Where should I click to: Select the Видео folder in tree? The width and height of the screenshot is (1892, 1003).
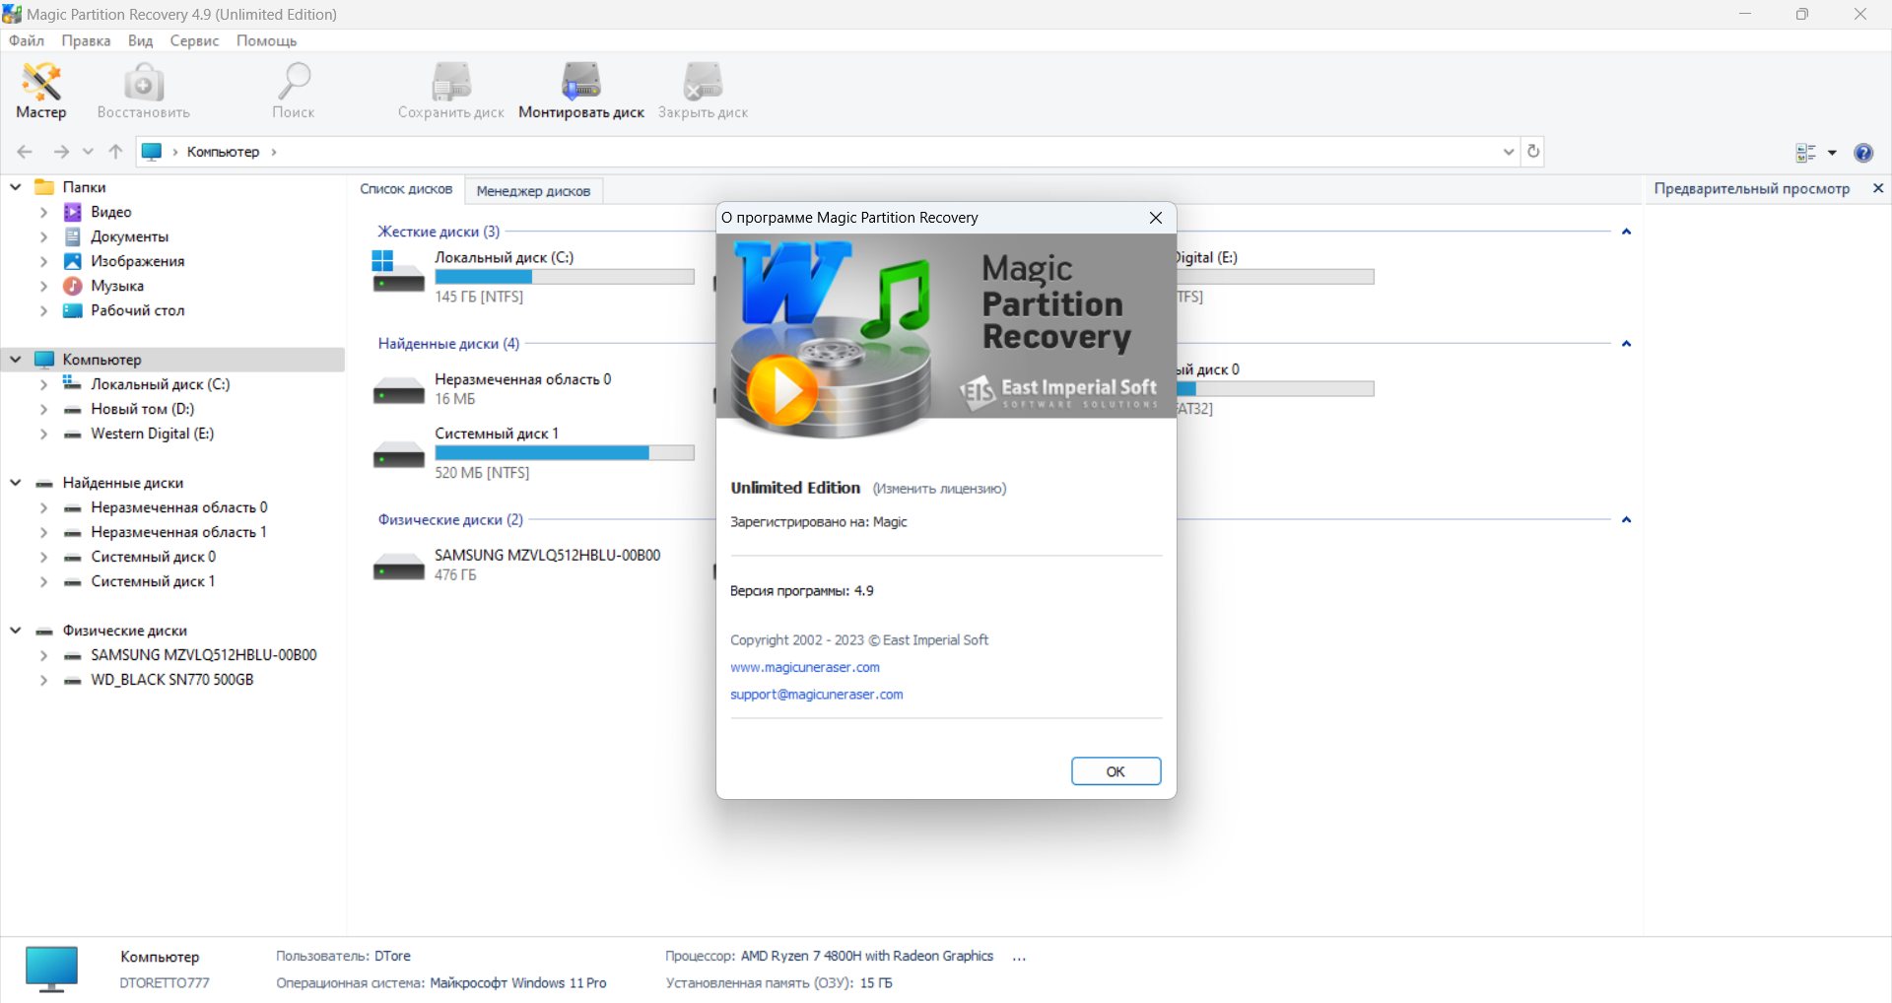pyautogui.click(x=110, y=212)
